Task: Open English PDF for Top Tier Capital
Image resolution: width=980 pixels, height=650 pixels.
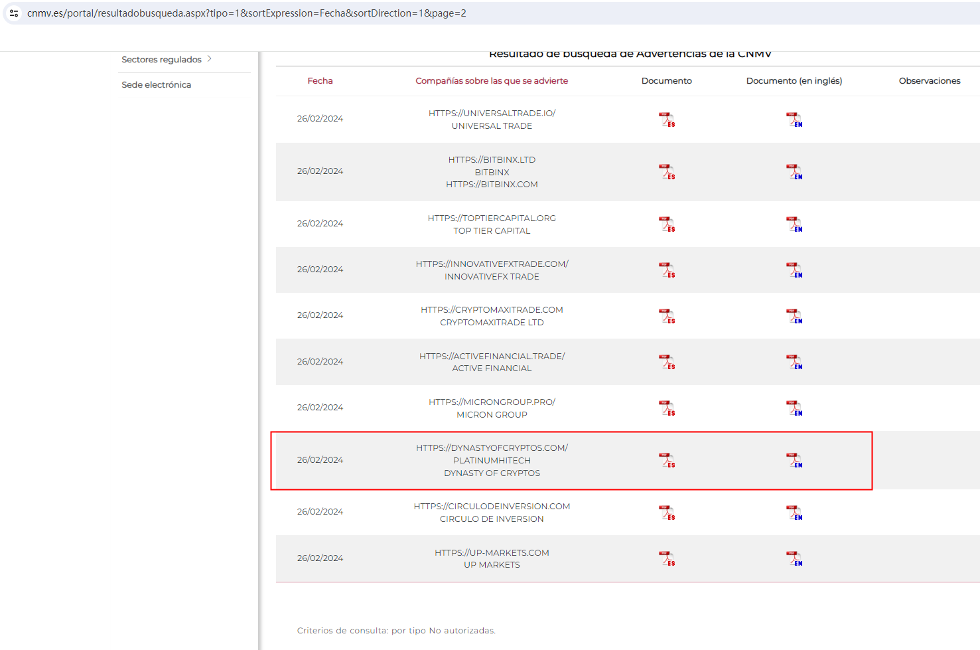Action: pyautogui.click(x=794, y=224)
